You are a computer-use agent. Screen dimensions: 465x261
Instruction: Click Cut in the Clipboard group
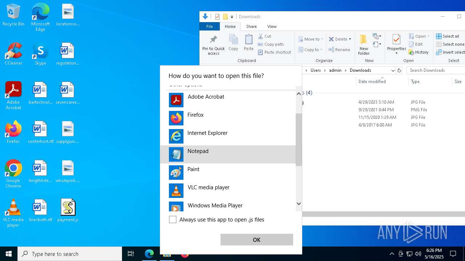(x=265, y=36)
